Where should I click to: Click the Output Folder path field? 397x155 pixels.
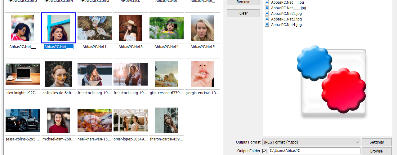314,151
